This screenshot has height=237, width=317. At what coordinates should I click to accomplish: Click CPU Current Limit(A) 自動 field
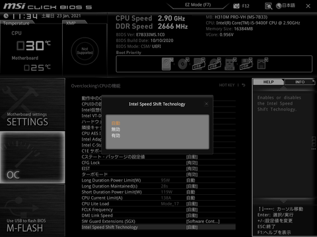click(x=191, y=198)
